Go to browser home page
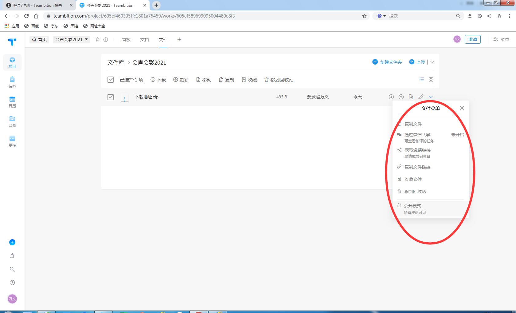The height and width of the screenshot is (313, 516). tap(36, 16)
